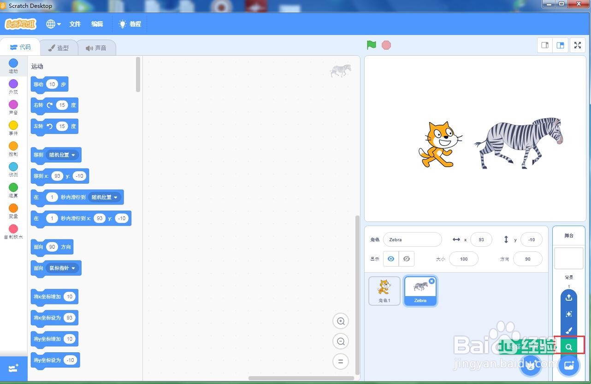This screenshot has width=591, height=384.
Task: Click the choose a backdrop button
Action: pos(569,366)
